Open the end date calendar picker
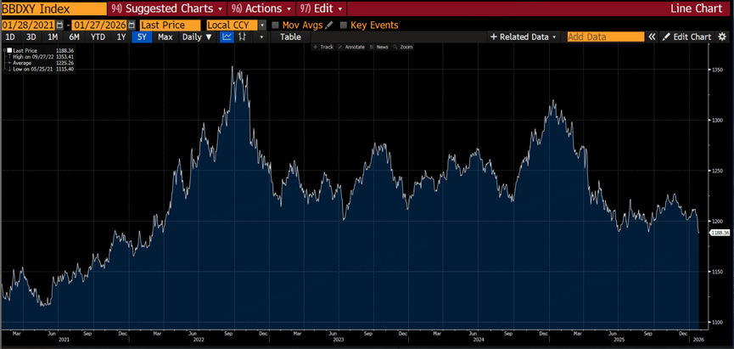 pyautogui.click(x=130, y=25)
